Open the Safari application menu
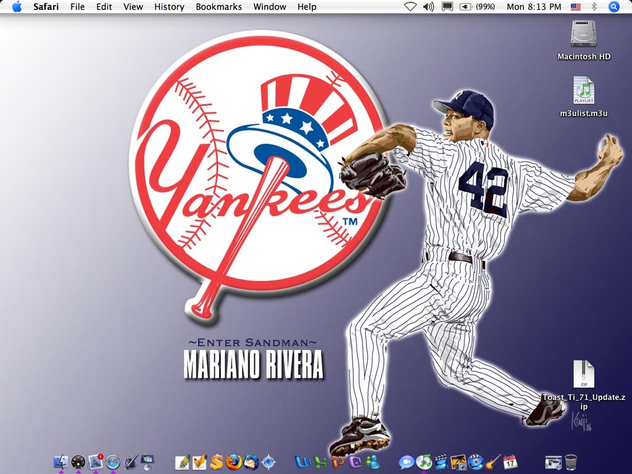Viewport: 632px width, 474px height. (46, 7)
